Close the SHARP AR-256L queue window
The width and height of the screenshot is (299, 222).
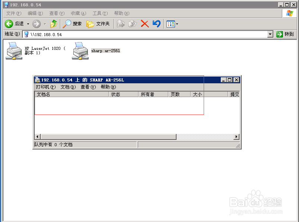236,80
